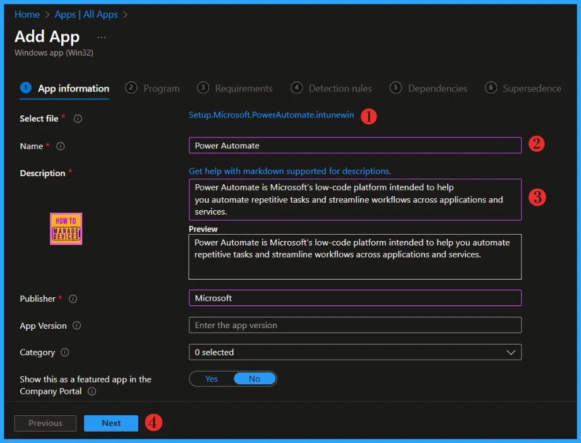
Task: Open the Apps | All Apps breadcrumb link
Action: click(87, 15)
